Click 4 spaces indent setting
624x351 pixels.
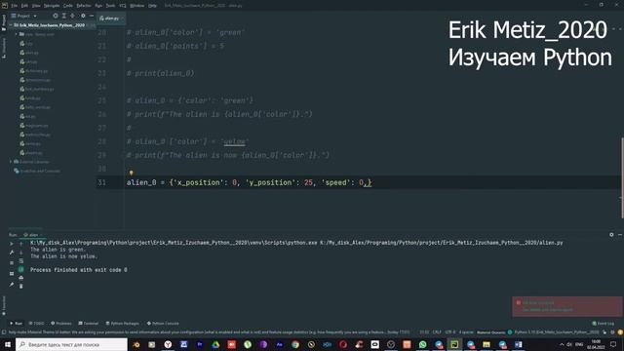[466, 331]
